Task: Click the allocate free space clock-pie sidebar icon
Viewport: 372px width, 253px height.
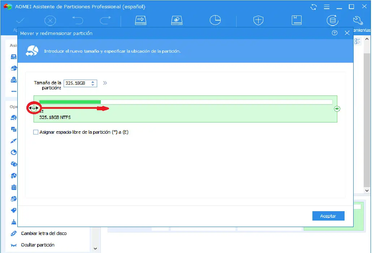Action: coord(14,152)
